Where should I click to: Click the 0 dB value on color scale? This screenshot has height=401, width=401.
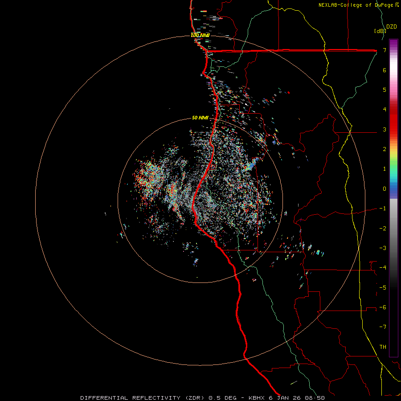(385, 189)
